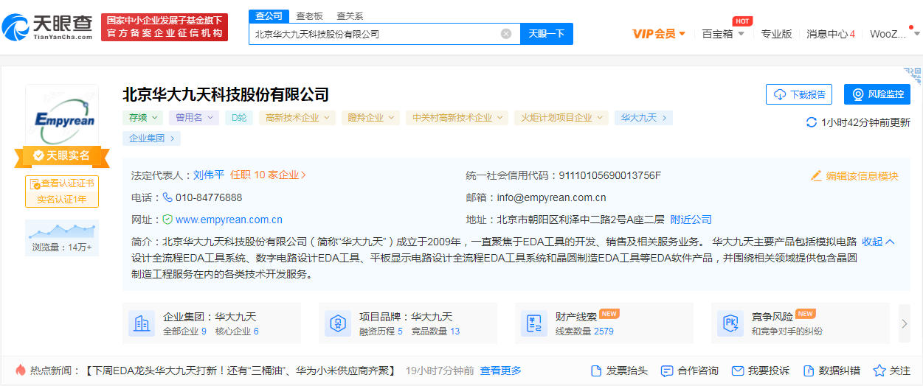Click the D轮 funding tag
The image size is (923, 386).
239,118
